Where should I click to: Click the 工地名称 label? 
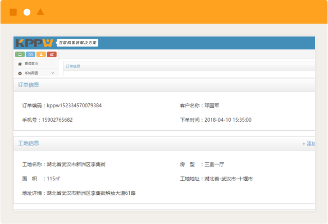[32, 164]
